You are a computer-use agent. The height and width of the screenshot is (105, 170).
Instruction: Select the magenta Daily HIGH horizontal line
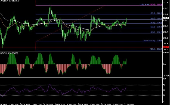point(99,5)
